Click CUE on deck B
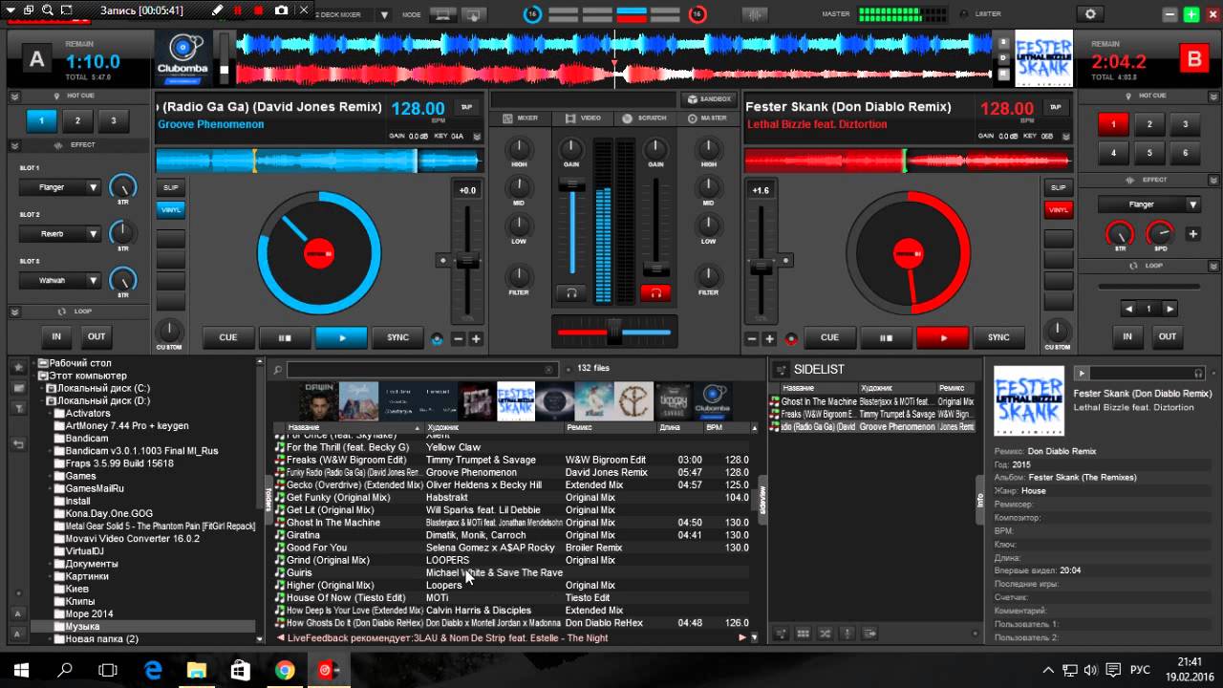The width and height of the screenshot is (1223, 688). coord(829,337)
